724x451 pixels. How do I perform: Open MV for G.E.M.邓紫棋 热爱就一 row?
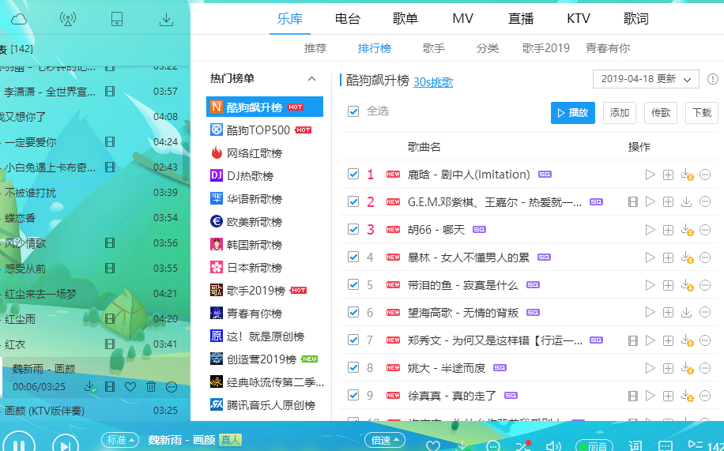pos(633,201)
